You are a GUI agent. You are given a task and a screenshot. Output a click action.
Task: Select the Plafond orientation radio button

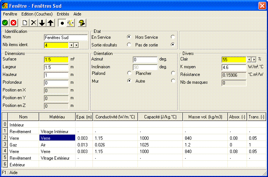pyautogui.click(x=129, y=73)
